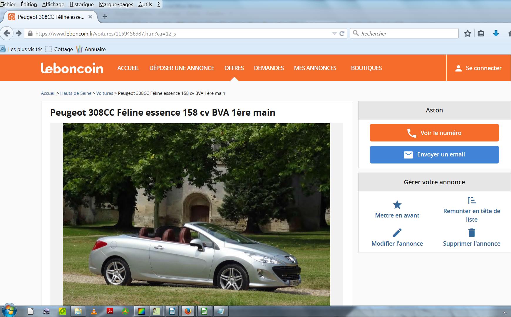This screenshot has width=511, height=317.
Task: Open Les plus visités bookmark folder
Action: pyautogui.click(x=22, y=49)
